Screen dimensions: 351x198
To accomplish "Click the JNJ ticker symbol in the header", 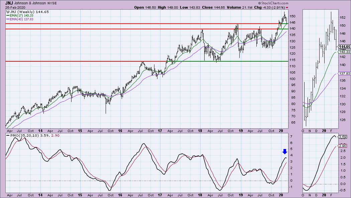I will click(x=9, y=3).
